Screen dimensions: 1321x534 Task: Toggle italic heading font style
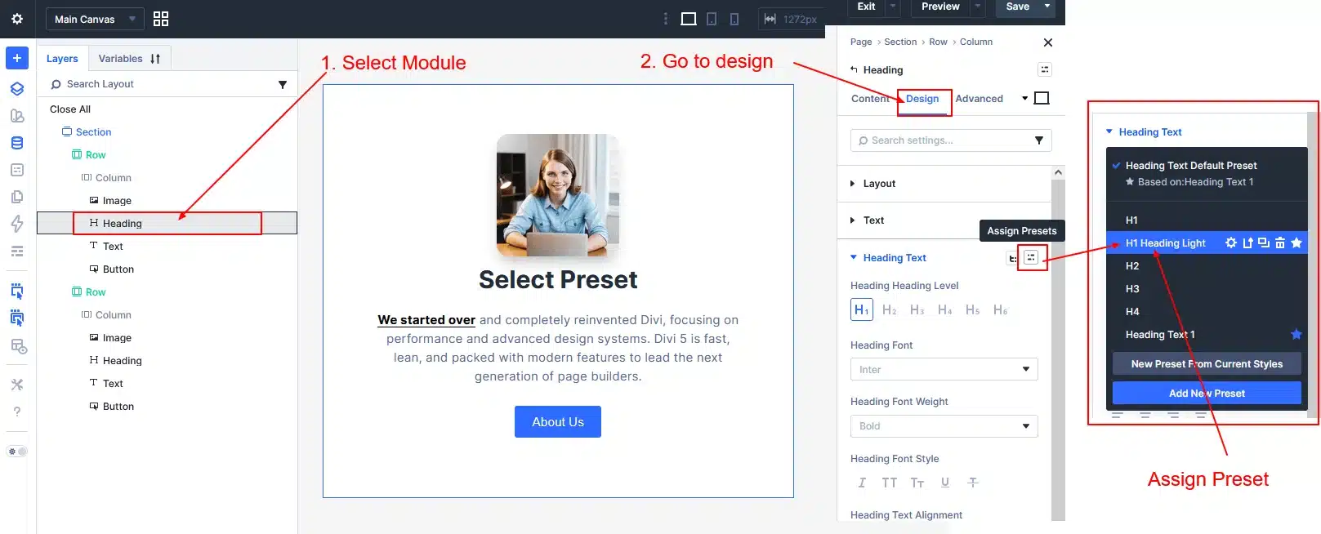[x=862, y=483]
